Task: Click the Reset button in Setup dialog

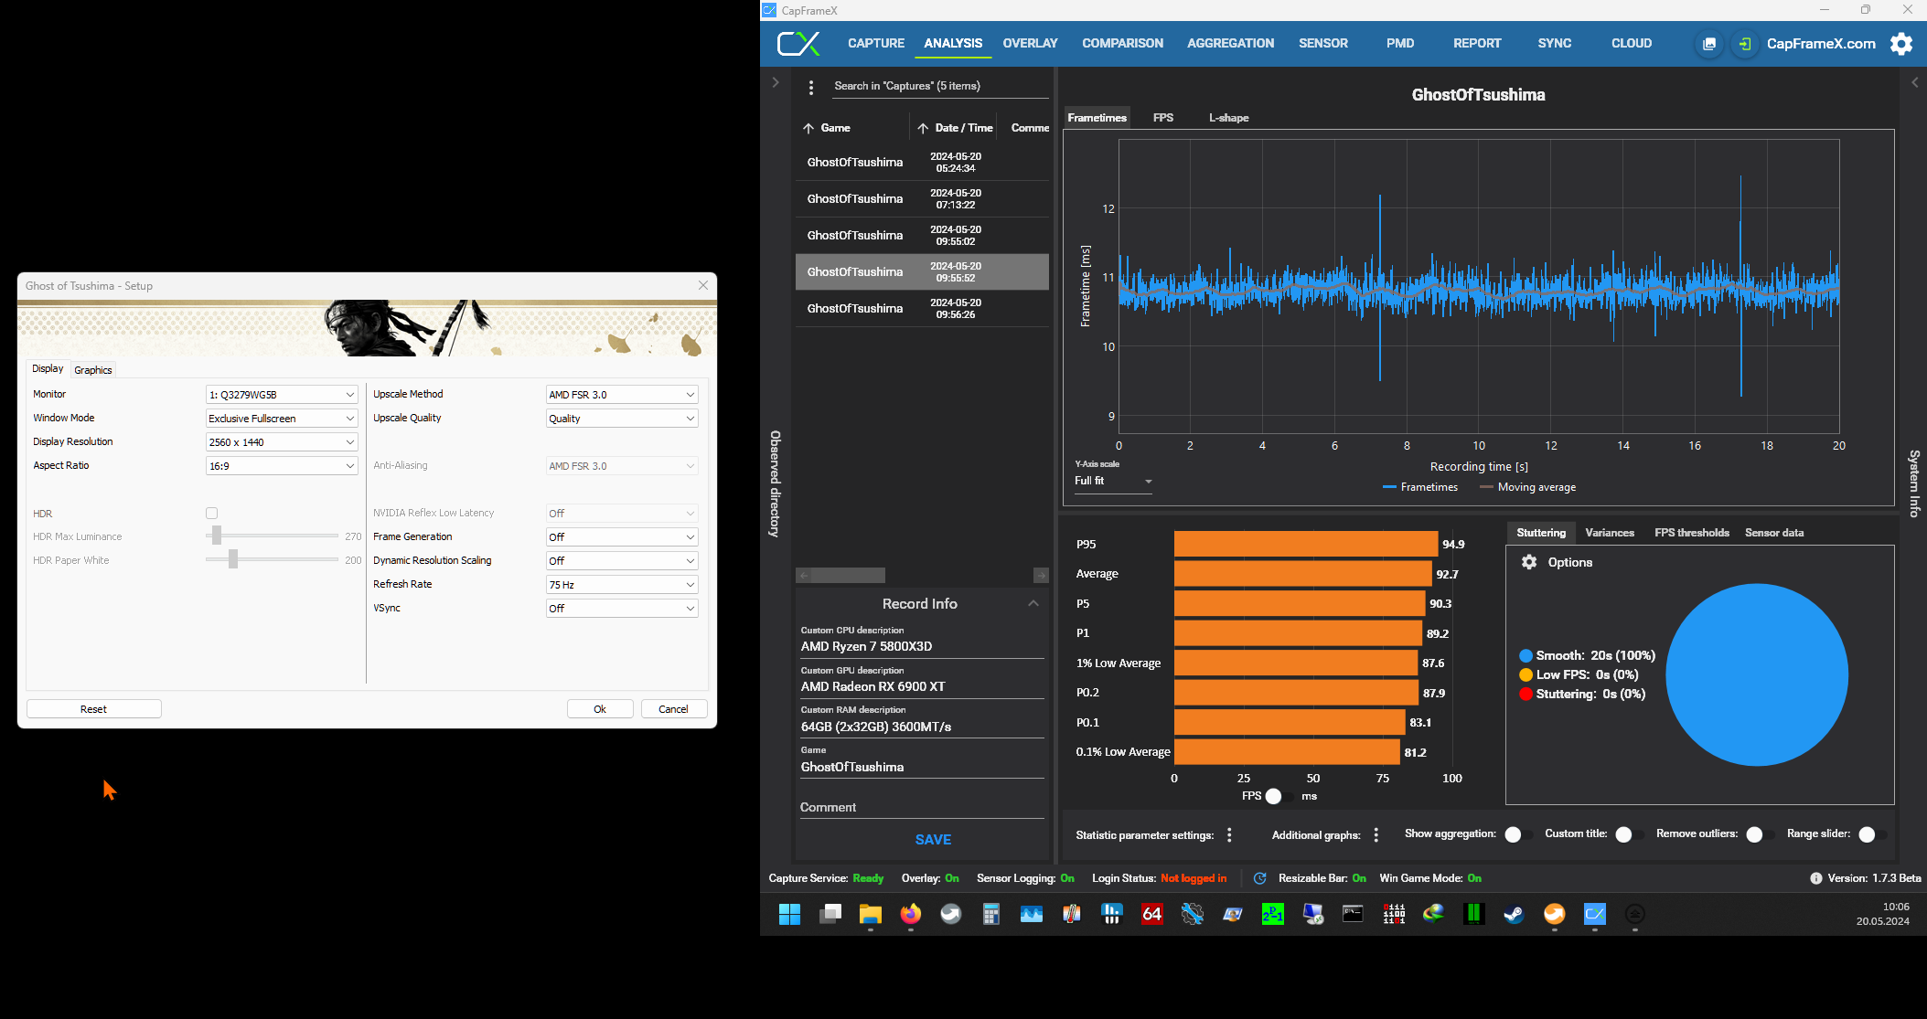Action: click(93, 709)
